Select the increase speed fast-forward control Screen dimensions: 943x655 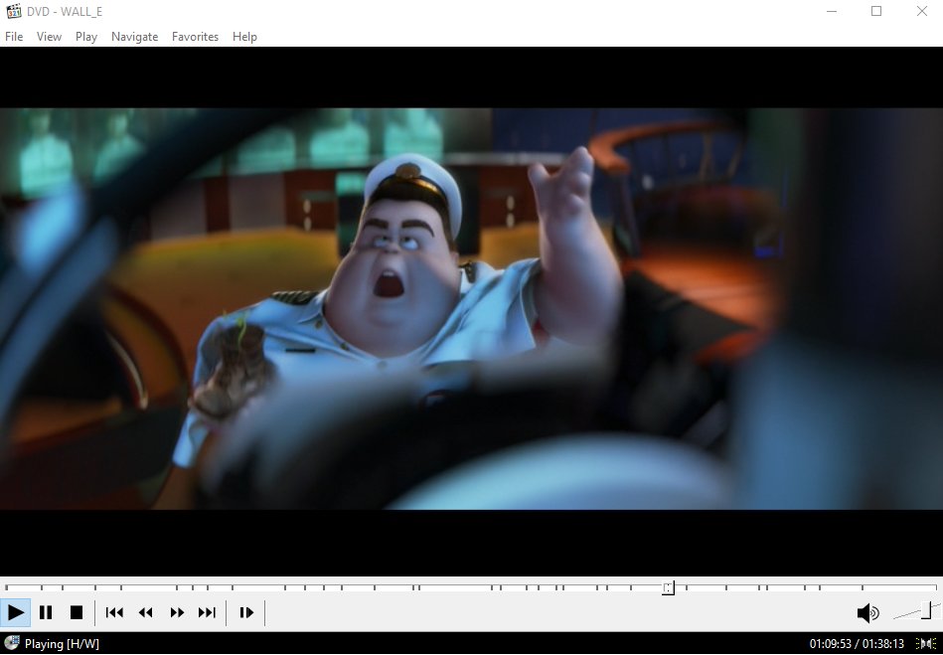point(177,612)
